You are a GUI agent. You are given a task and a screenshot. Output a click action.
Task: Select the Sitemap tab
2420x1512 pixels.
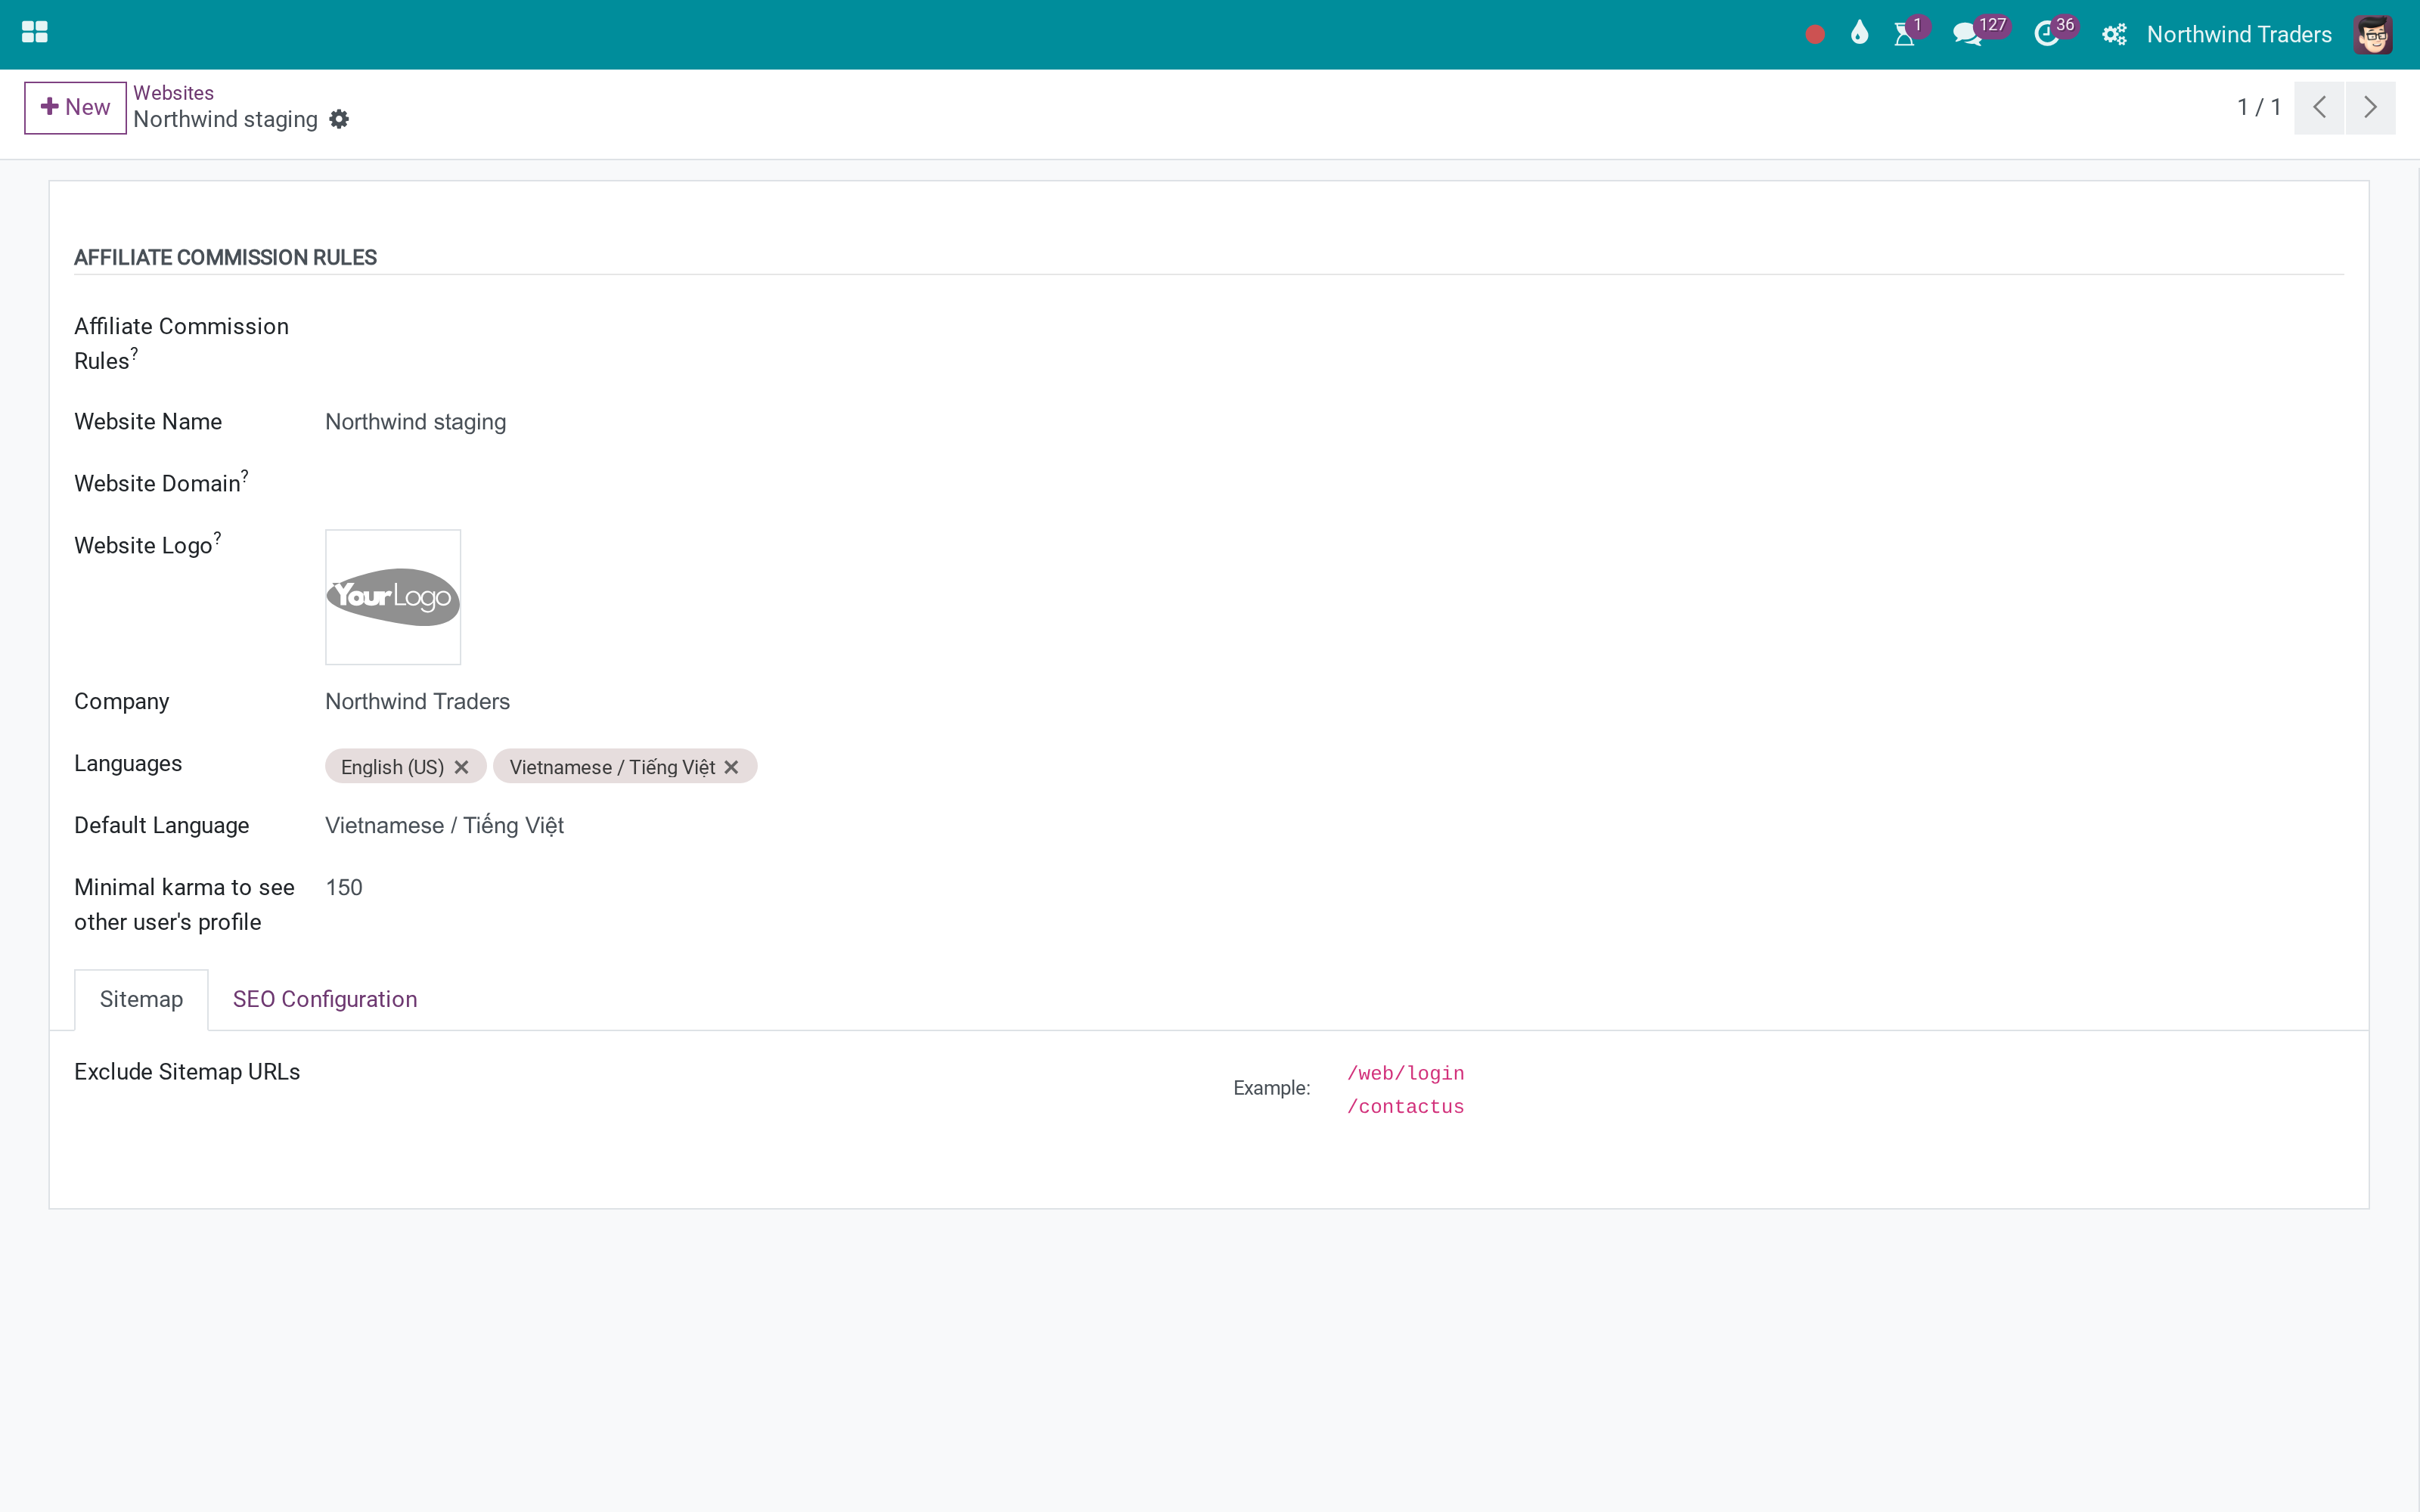(141, 999)
